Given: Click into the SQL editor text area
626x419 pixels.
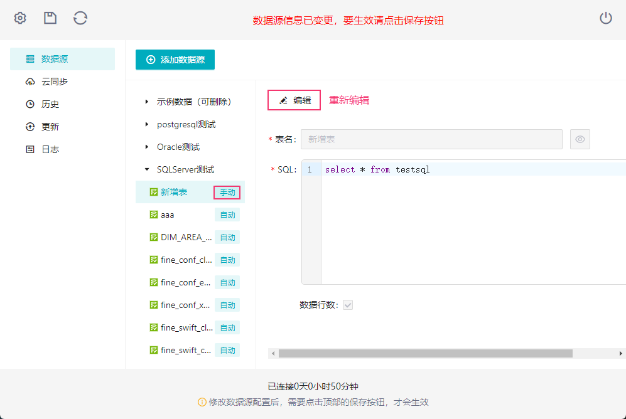Looking at the screenshot, I should tap(473, 222).
